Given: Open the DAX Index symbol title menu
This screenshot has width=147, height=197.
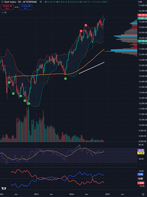Looking at the screenshot, I should tap(20, 2).
